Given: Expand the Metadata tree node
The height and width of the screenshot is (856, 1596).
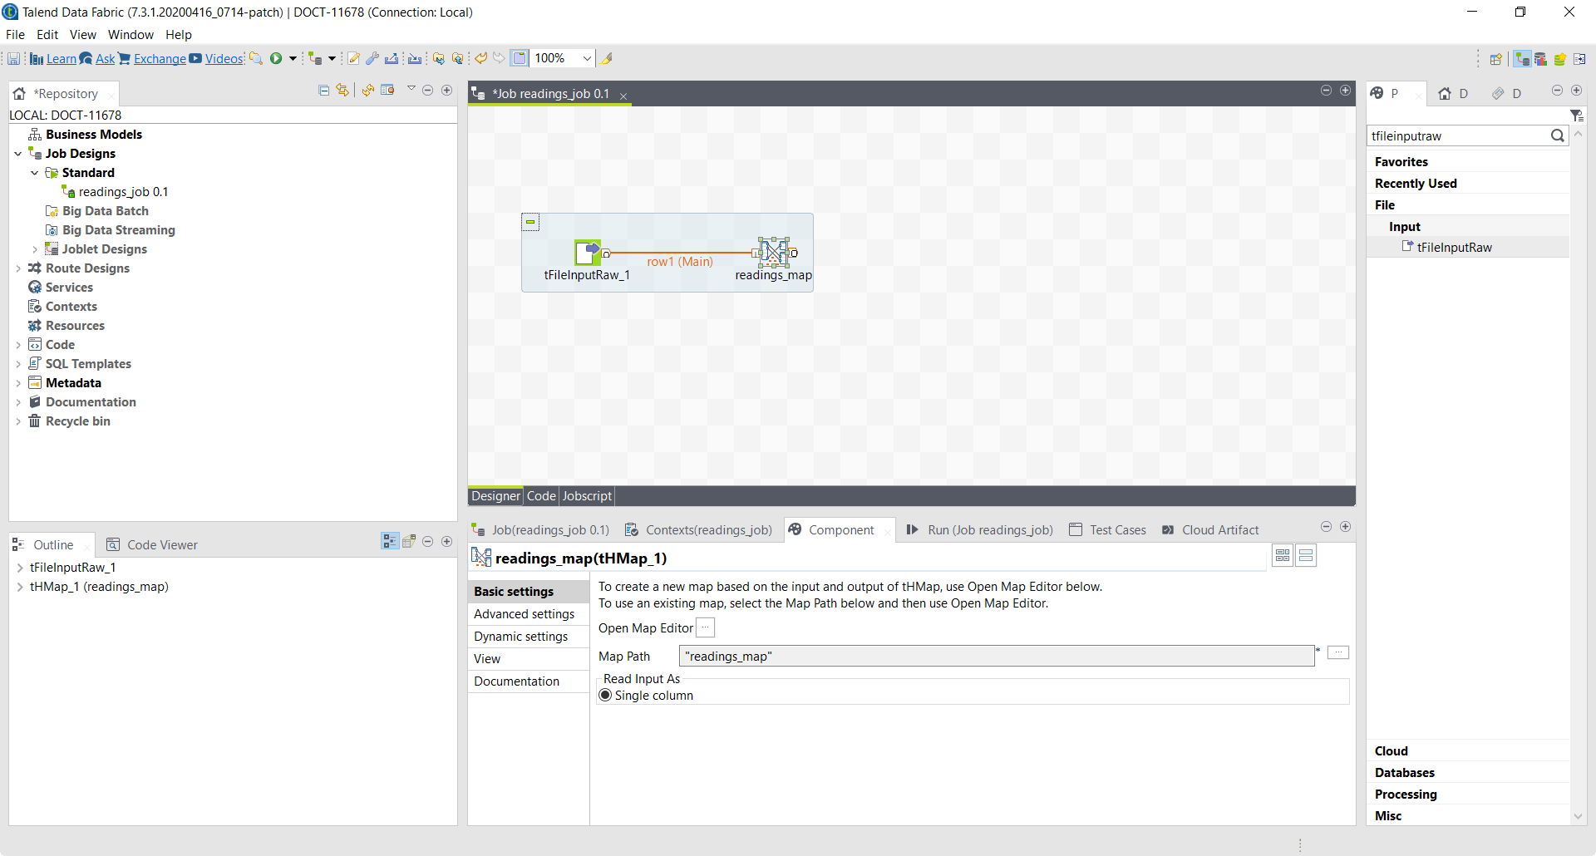Looking at the screenshot, I should [18, 383].
